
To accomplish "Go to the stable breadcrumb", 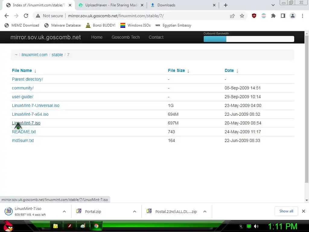I will pos(57,55).
